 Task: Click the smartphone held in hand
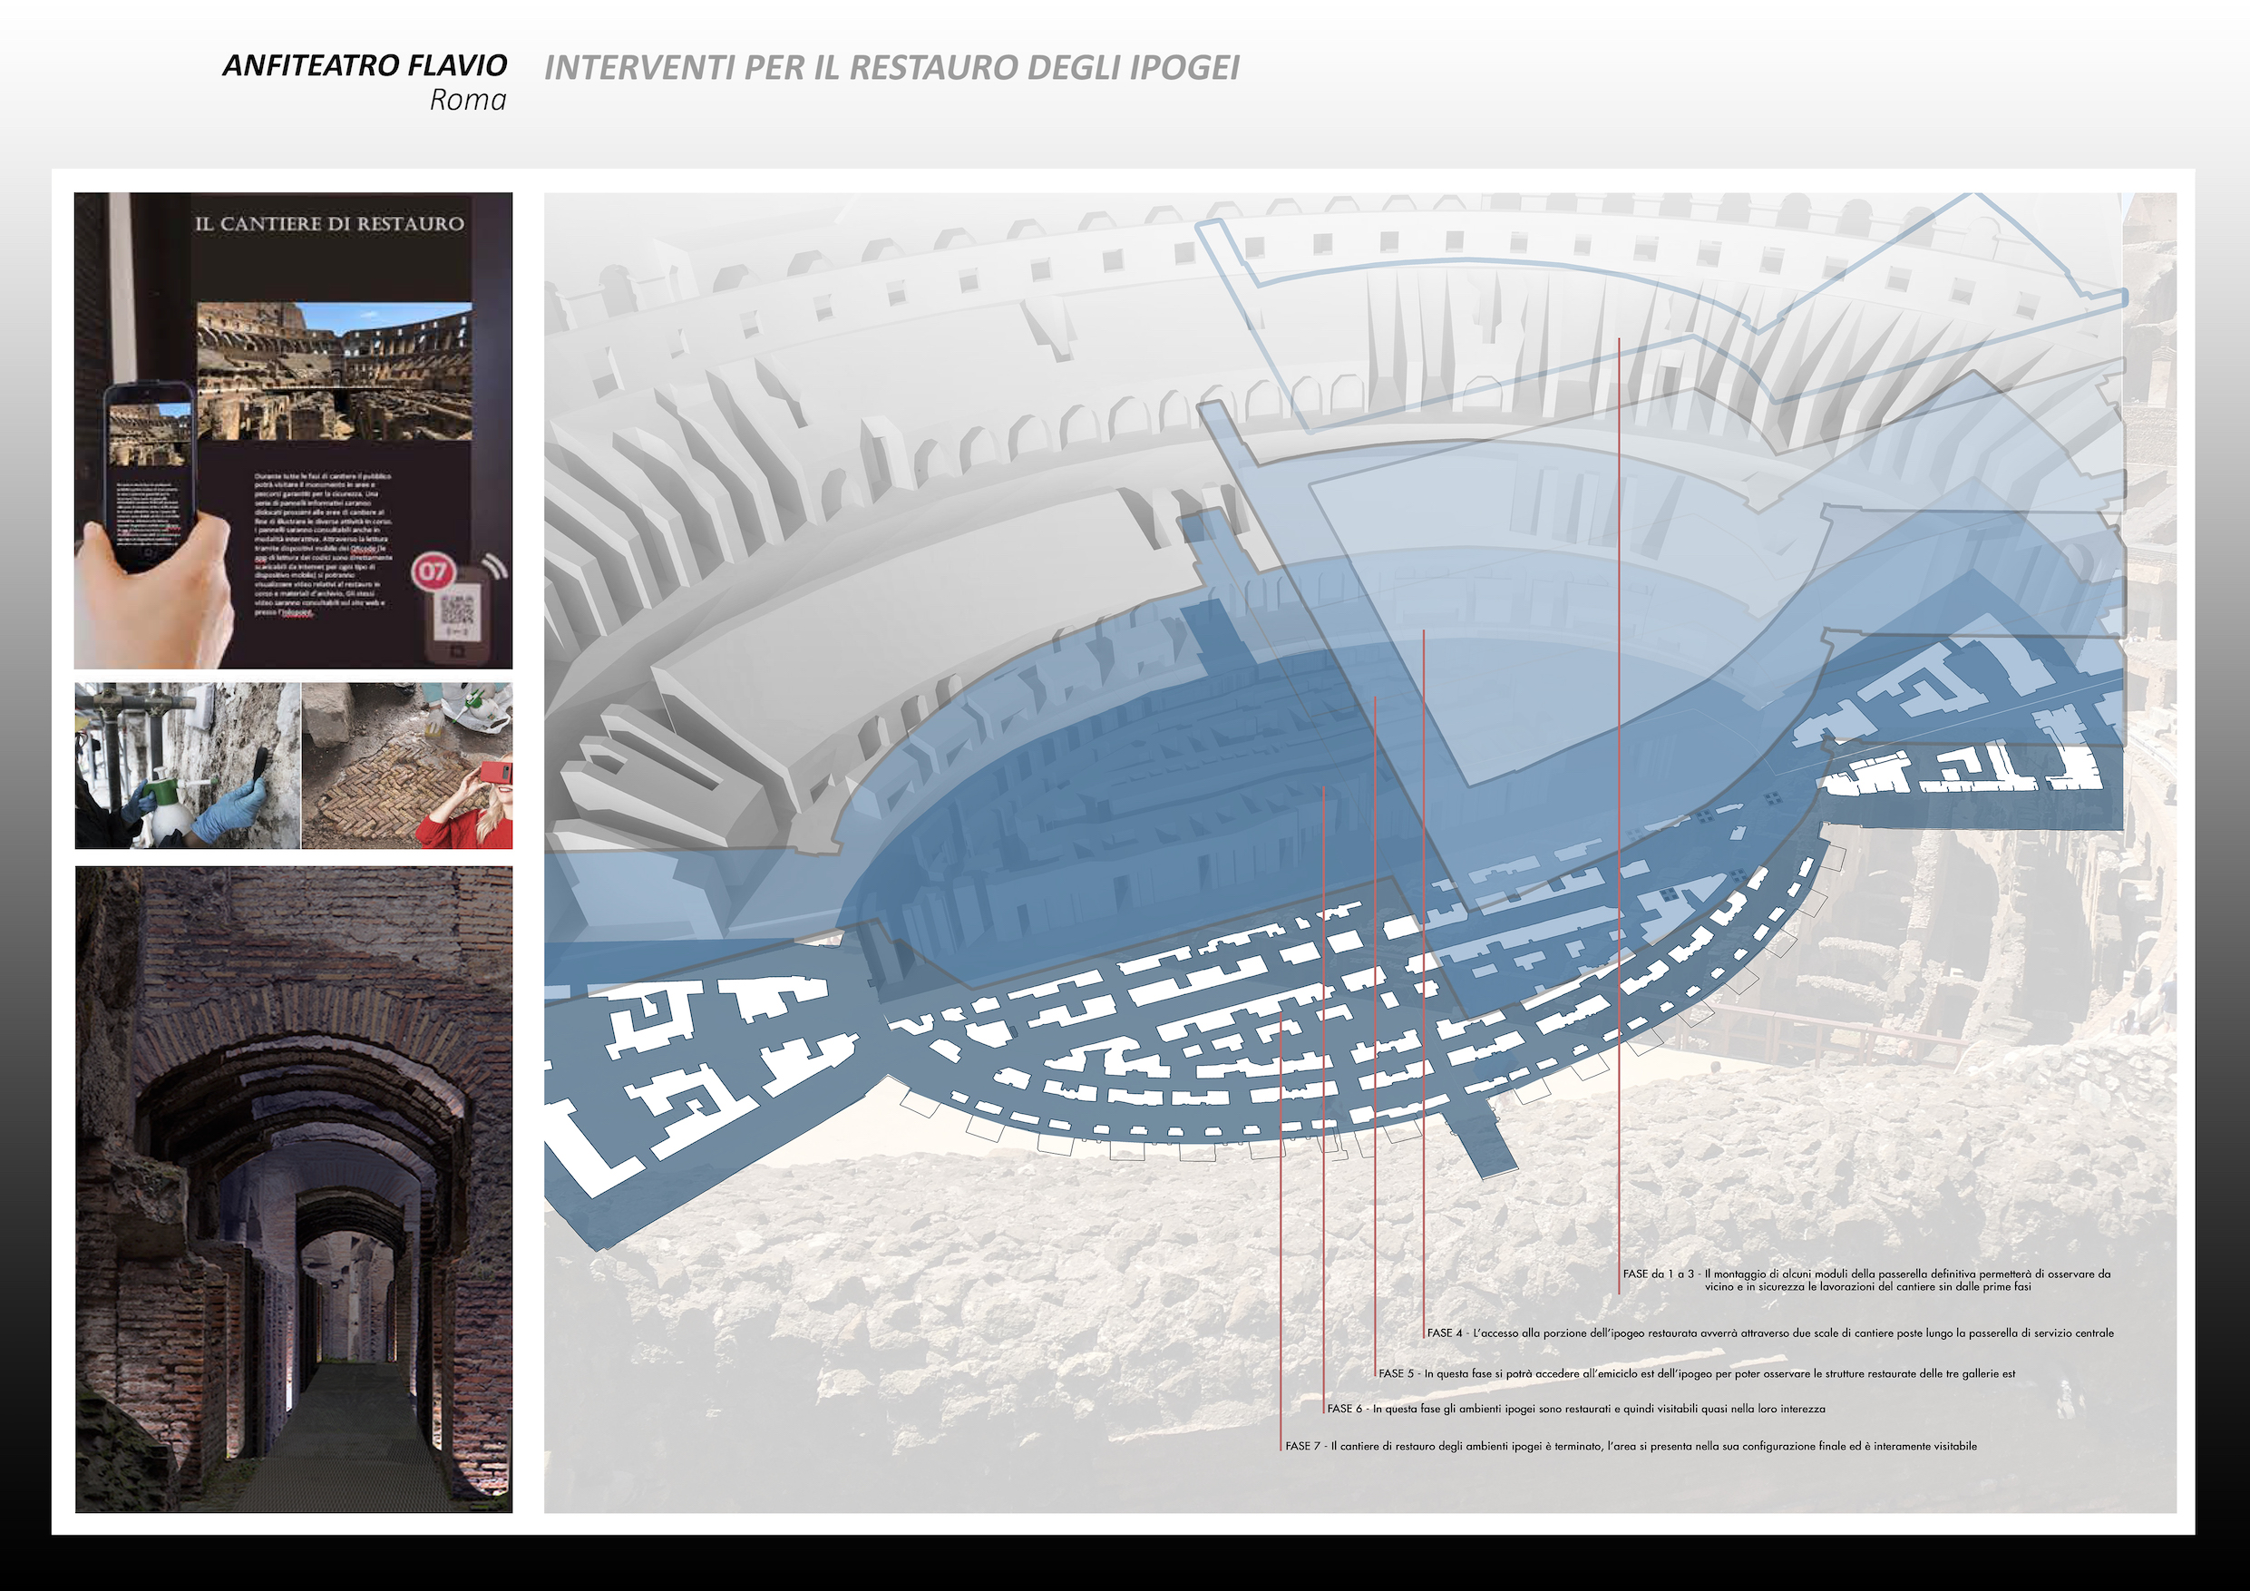point(150,474)
